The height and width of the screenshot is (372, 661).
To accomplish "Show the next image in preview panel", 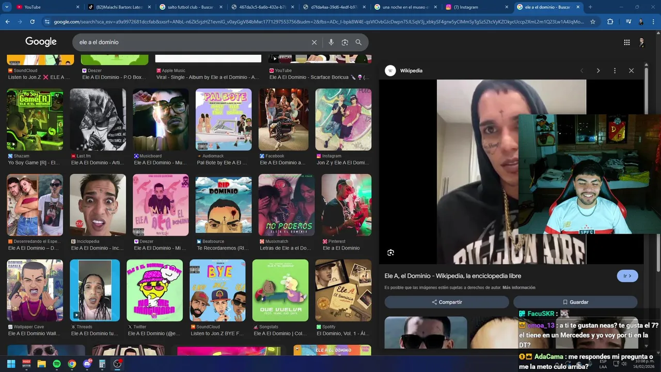I will pyautogui.click(x=598, y=71).
